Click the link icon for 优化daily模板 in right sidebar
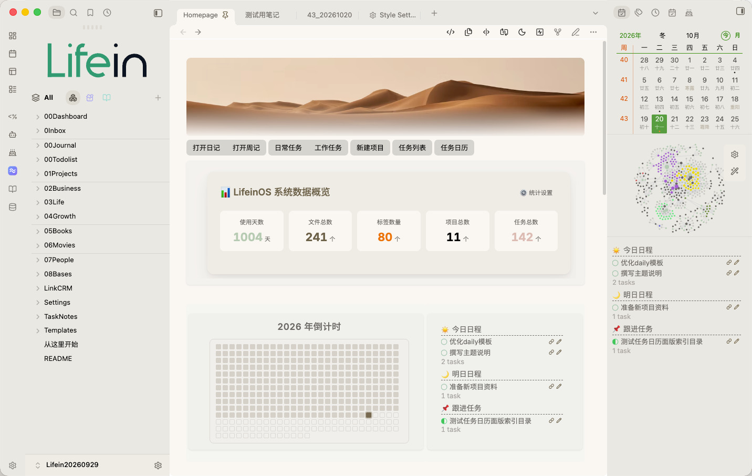The width and height of the screenshot is (752, 476). 729,263
